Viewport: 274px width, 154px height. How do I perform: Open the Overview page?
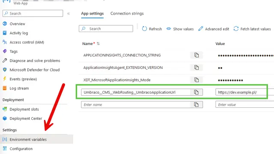point(17,24)
